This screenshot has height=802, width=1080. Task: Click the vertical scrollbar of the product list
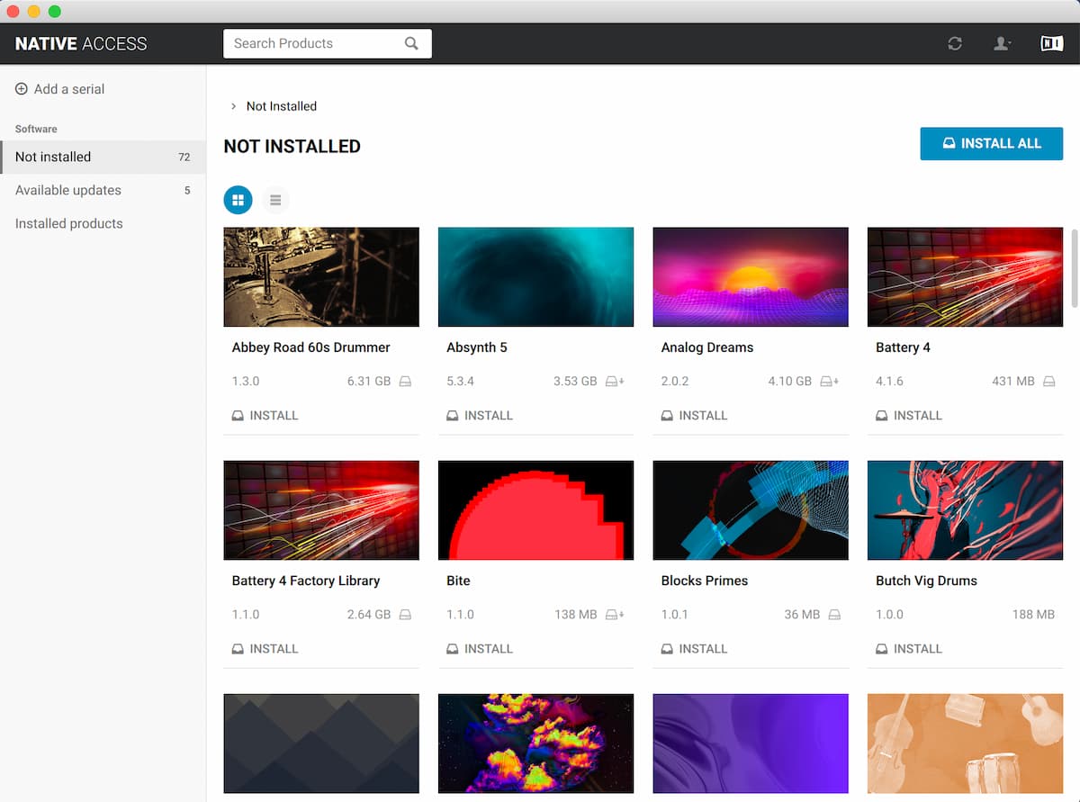point(1074,268)
